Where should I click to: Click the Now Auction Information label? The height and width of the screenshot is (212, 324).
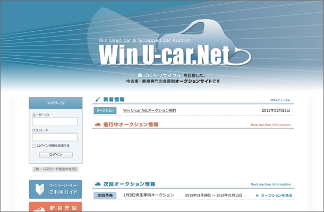pos(271,125)
